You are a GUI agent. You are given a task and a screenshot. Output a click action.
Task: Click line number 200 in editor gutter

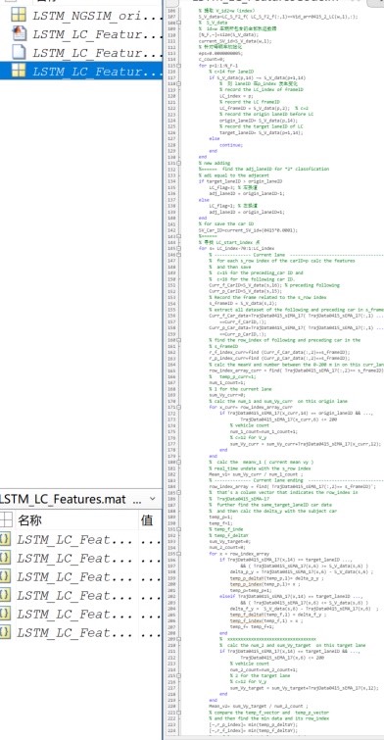pos(171,584)
